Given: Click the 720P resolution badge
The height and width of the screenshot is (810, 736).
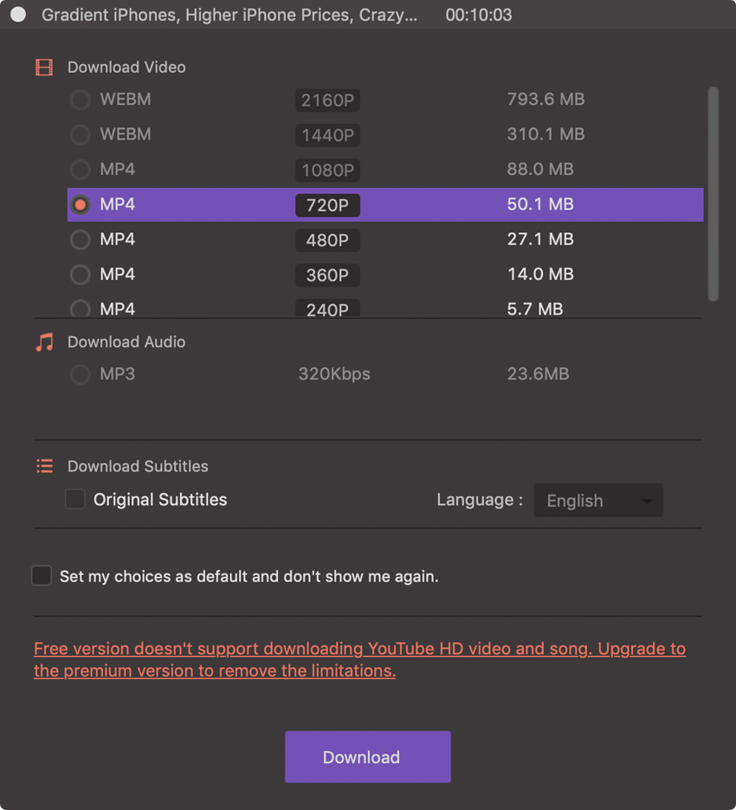Looking at the screenshot, I should [327, 205].
